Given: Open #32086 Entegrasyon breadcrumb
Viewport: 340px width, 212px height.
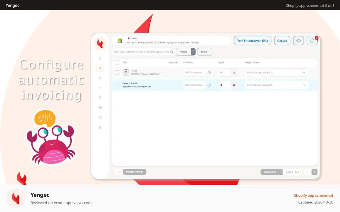Looking at the screenshot, I should click(165, 42).
